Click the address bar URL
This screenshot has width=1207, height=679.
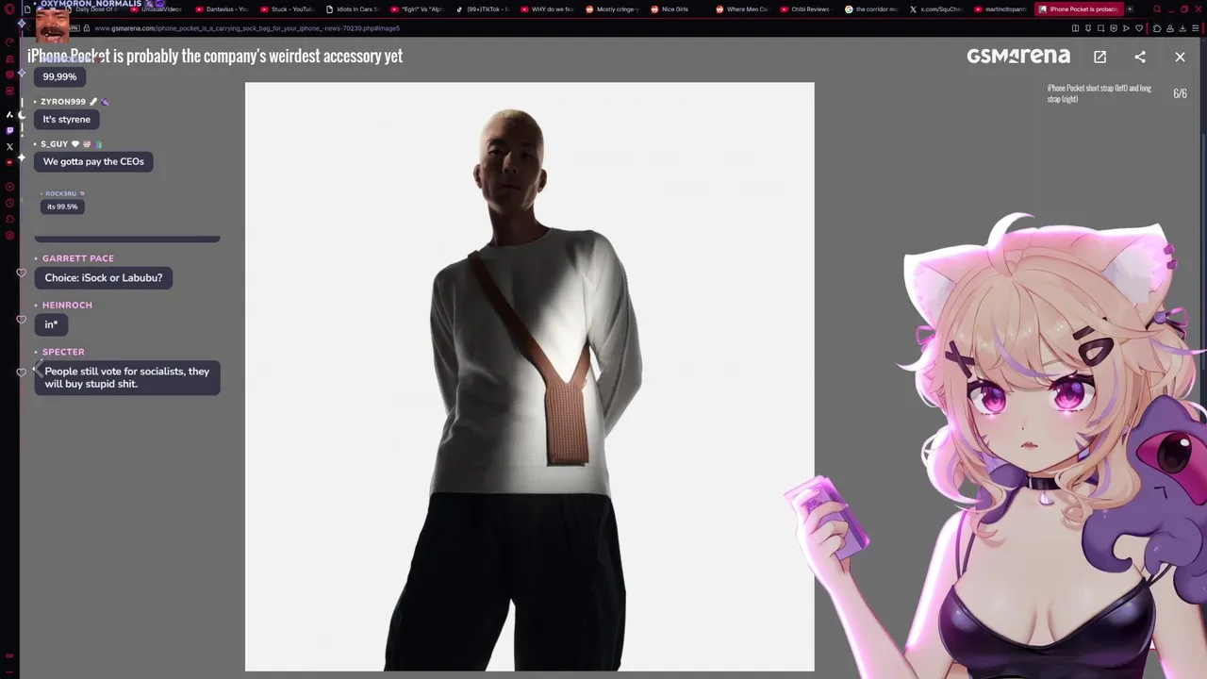point(248,28)
